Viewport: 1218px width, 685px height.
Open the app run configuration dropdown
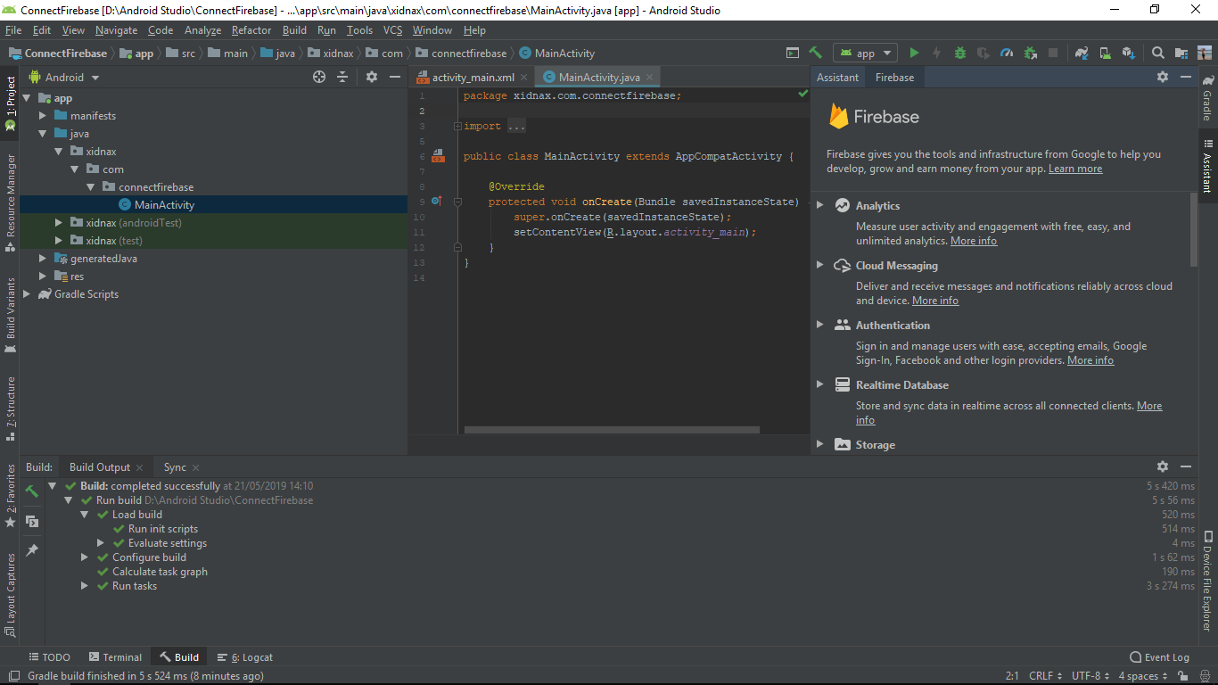[866, 53]
